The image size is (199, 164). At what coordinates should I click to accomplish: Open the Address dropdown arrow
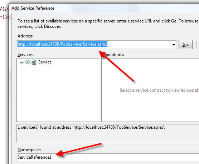(174, 45)
